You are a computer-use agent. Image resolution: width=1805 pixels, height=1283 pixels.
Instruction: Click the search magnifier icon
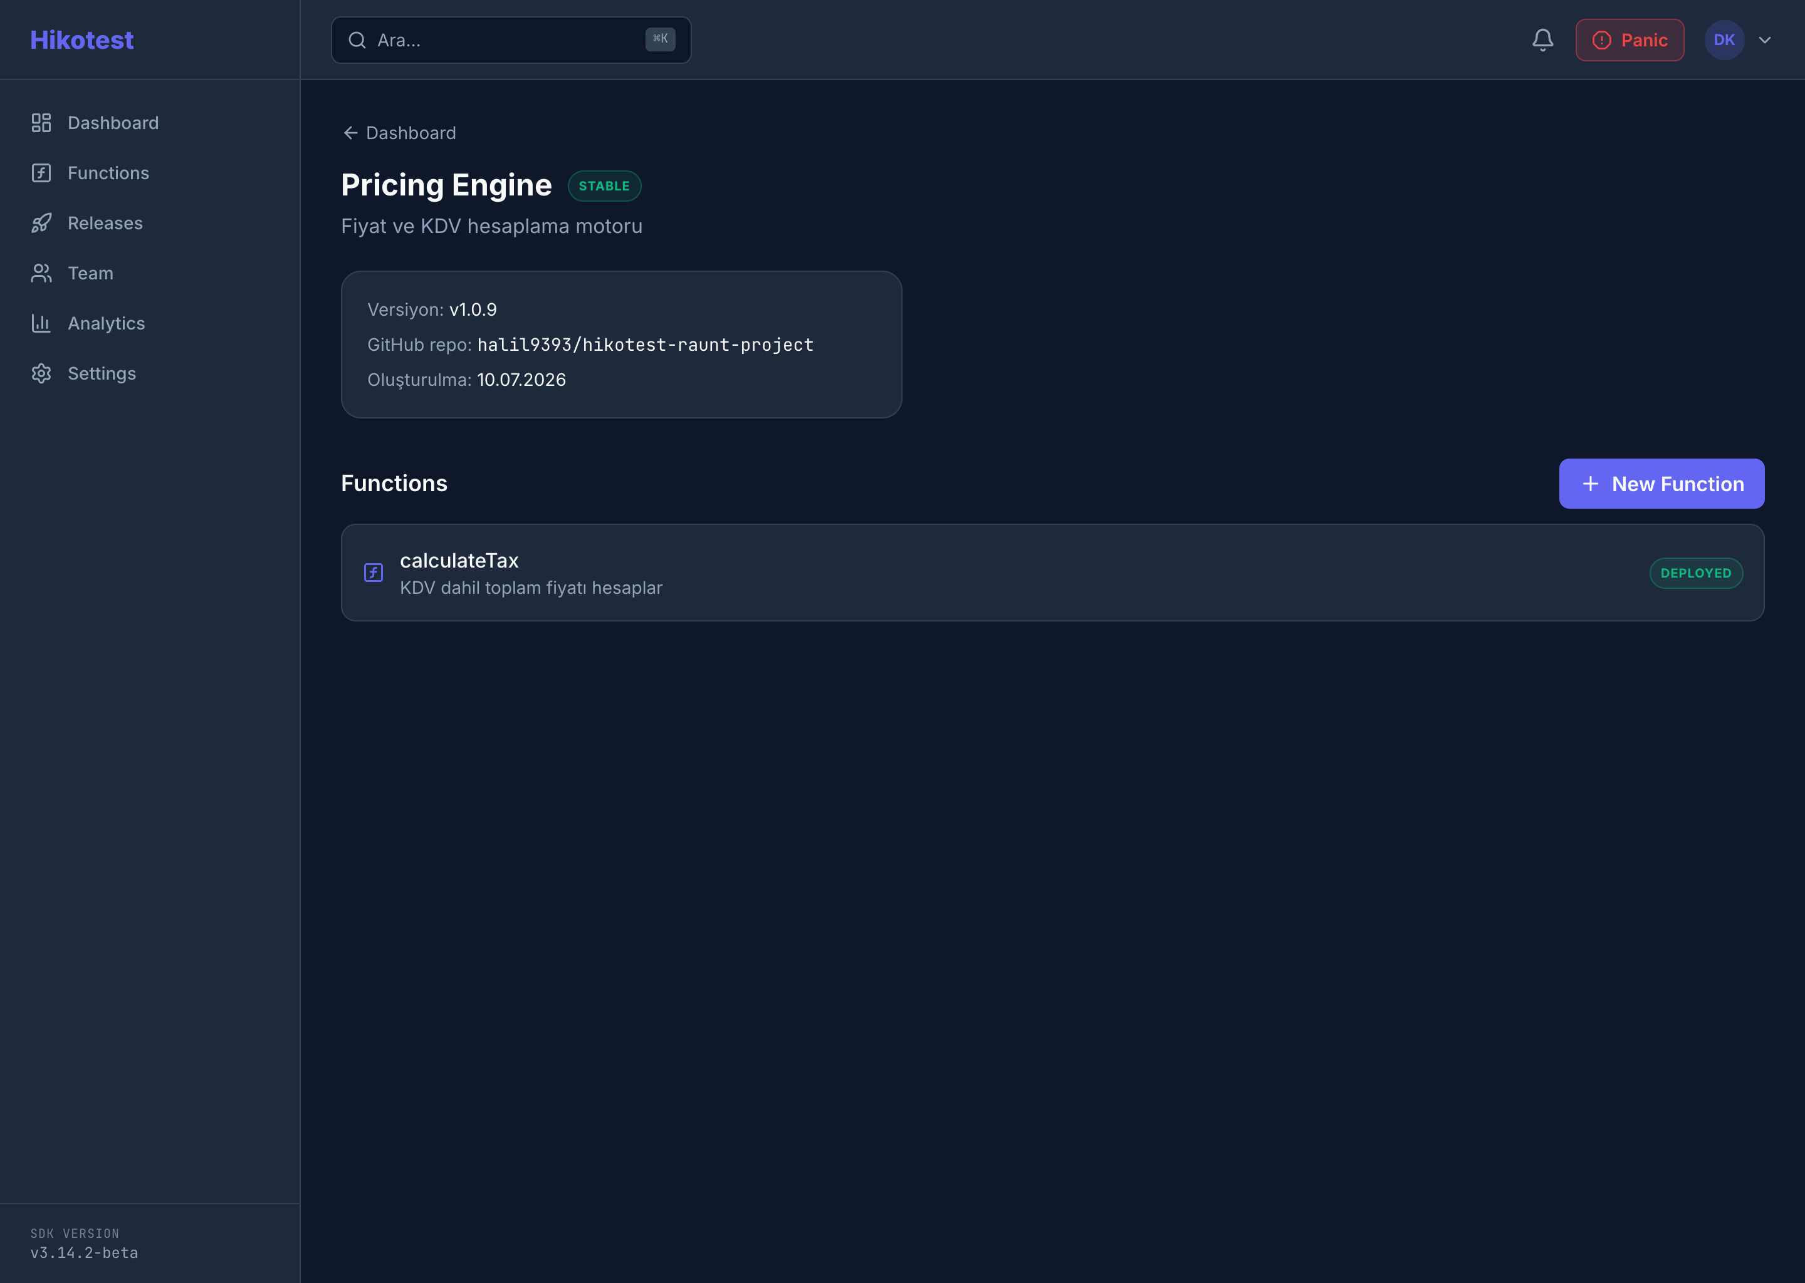pos(357,40)
